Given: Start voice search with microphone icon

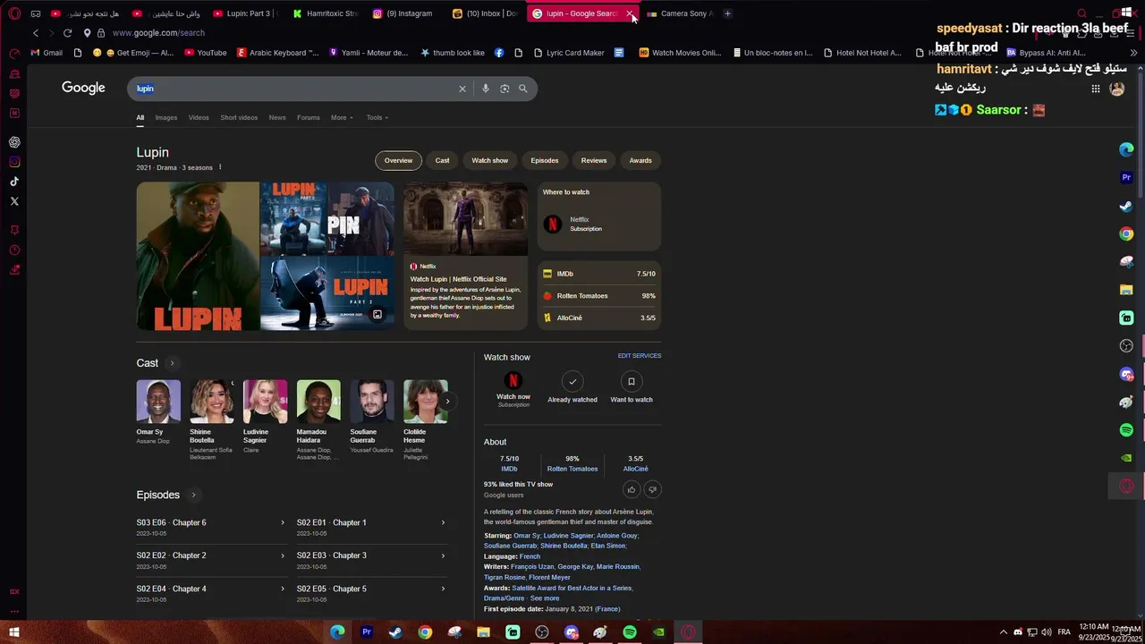Looking at the screenshot, I should click(485, 89).
